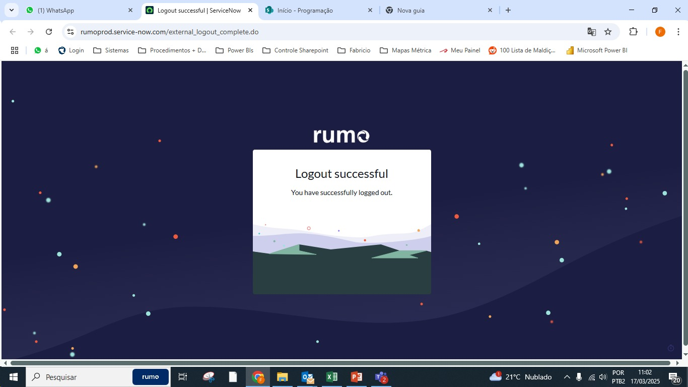Click the successfully logged out message
Image resolution: width=688 pixels, height=387 pixels.
pyautogui.click(x=341, y=192)
